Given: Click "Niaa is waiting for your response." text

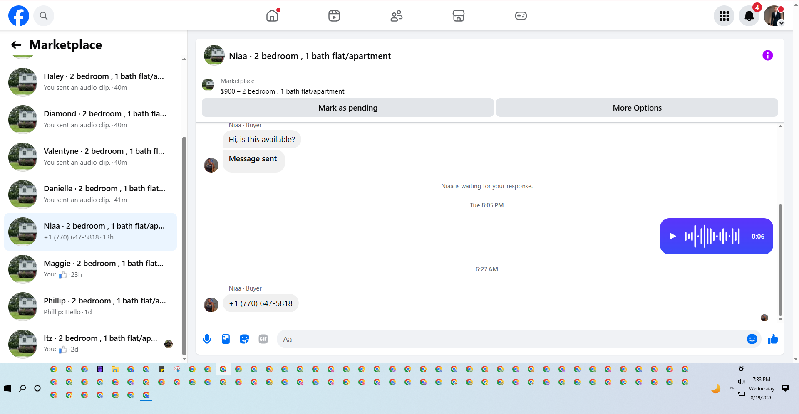Looking at the screenshot, I should tap(487, 186).
